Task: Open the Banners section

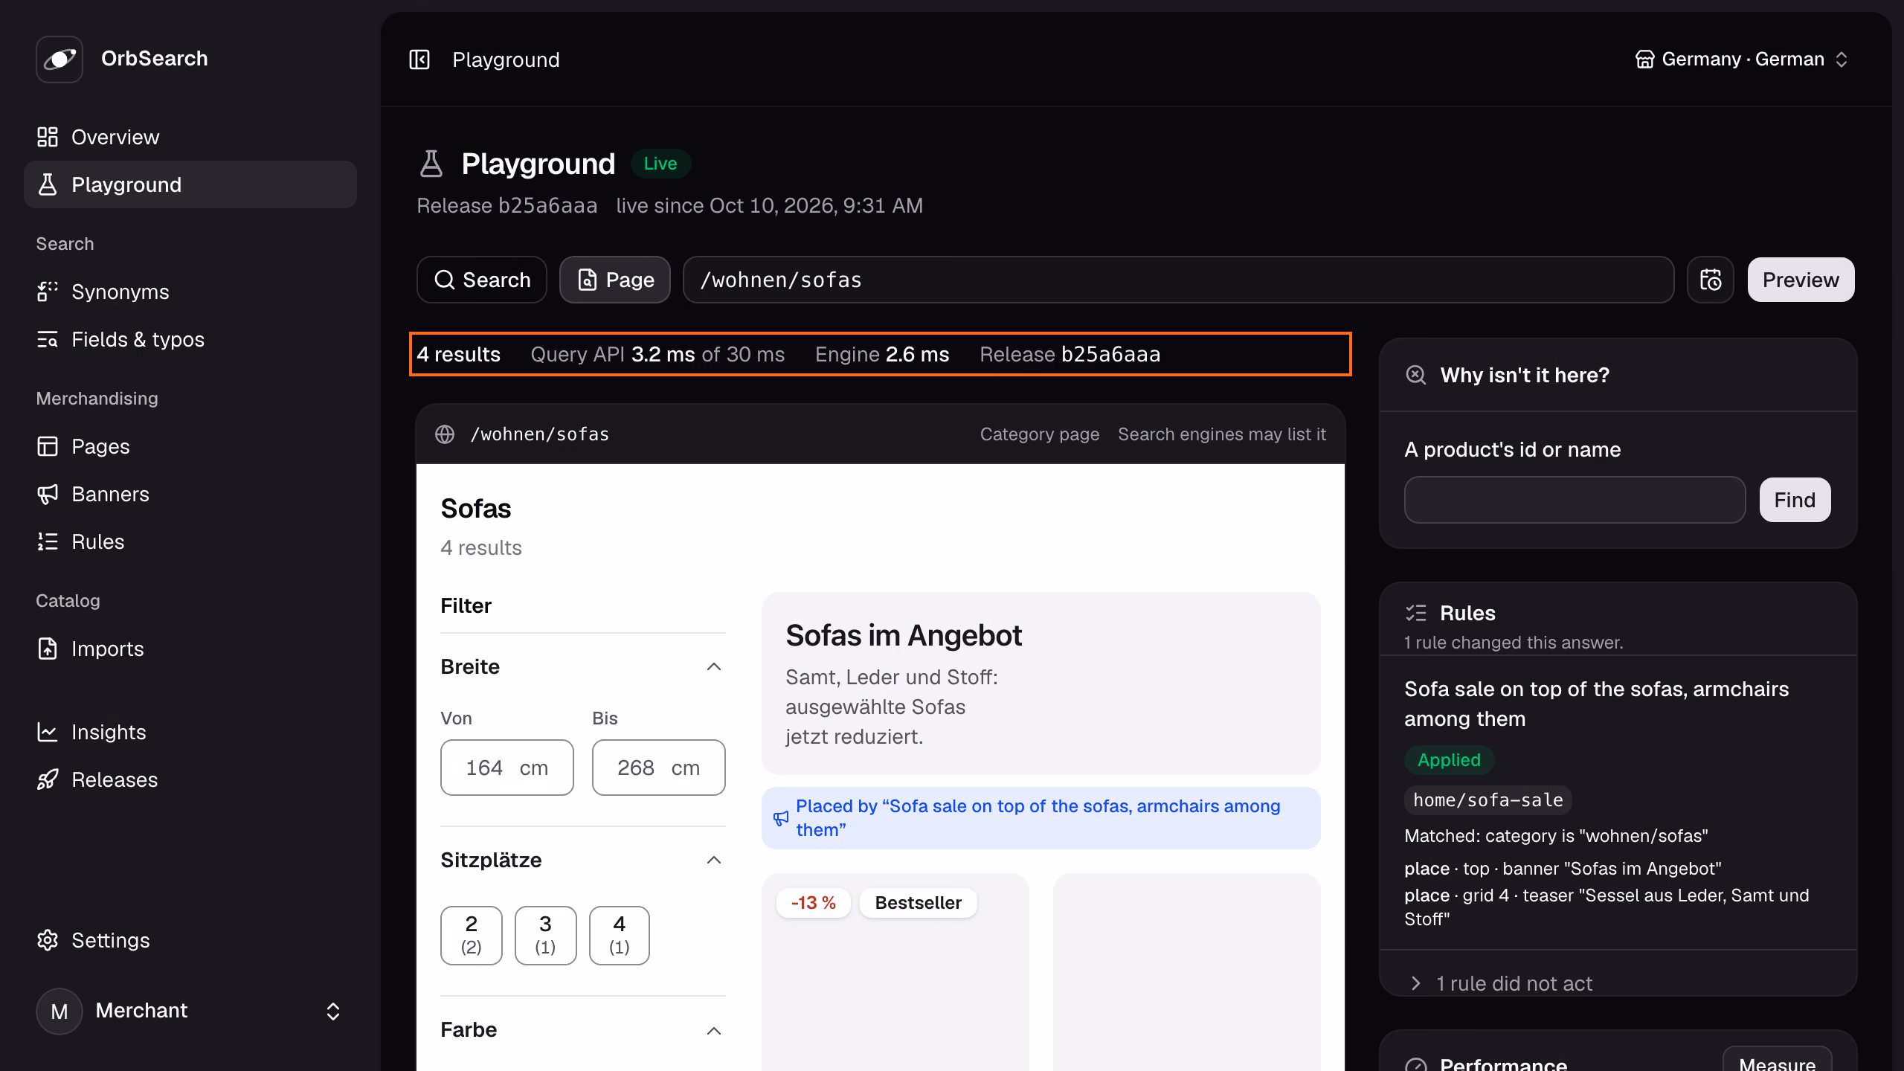Action: pos(190,494)
